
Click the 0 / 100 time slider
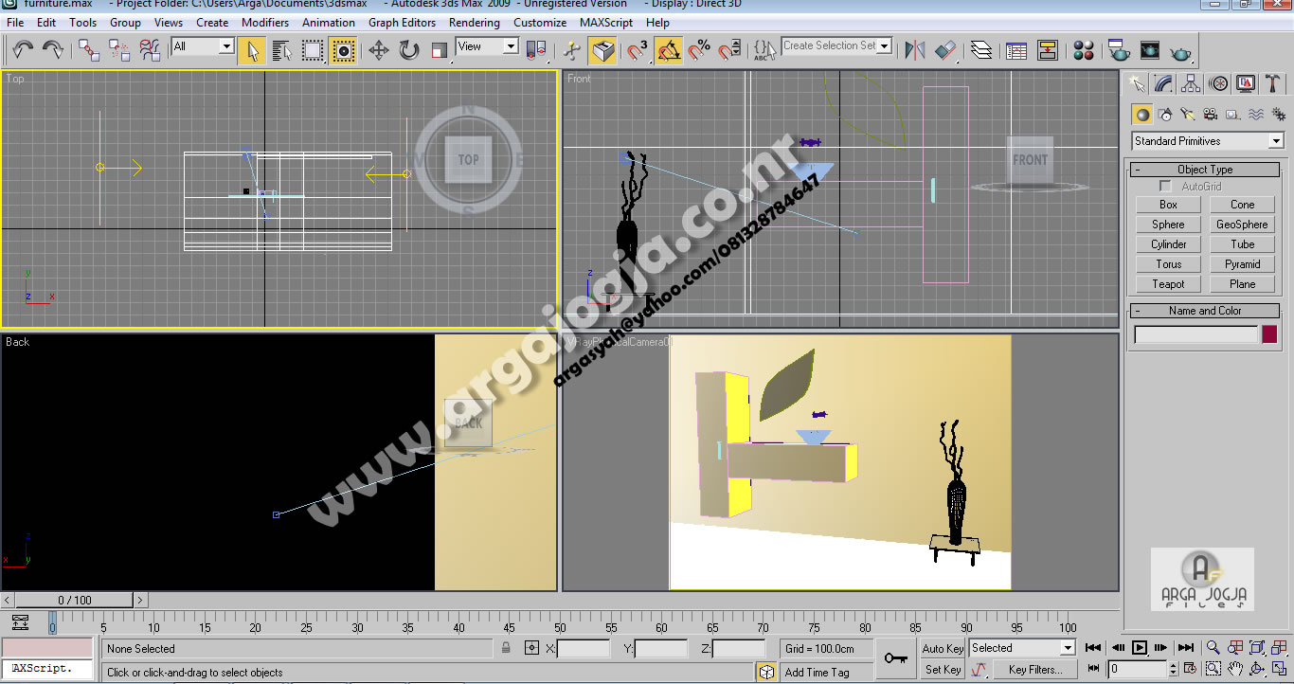pyautogui.click(x=75, y=600)
